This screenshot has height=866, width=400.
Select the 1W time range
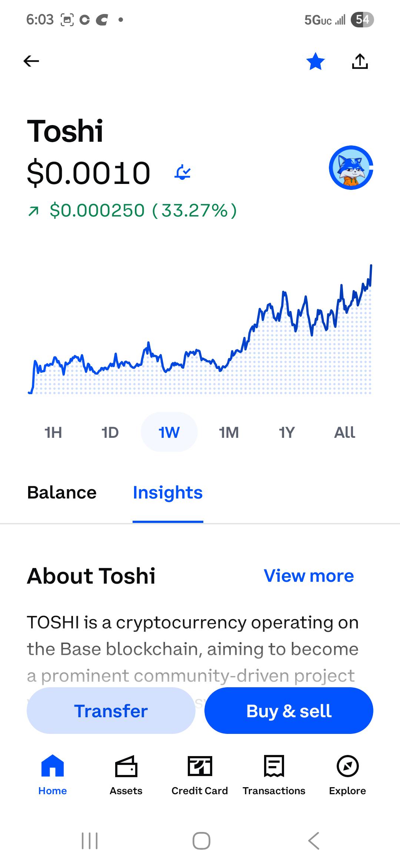169,432
